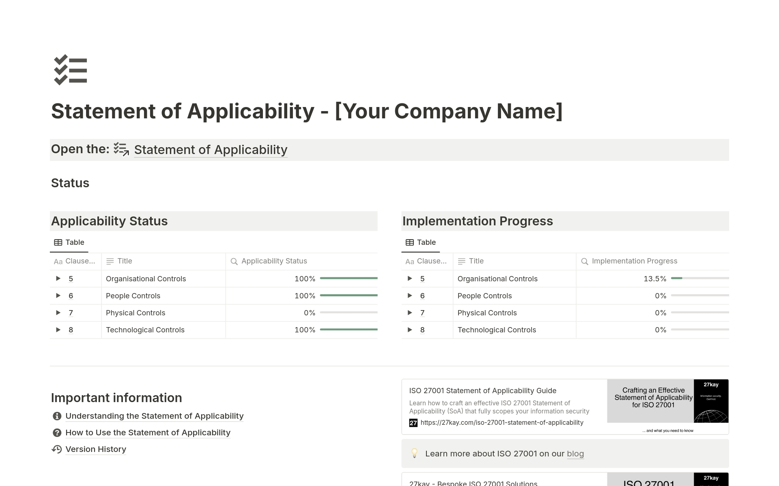779x486 pixels.
Task: Click the info icon next to Understanding the Statement
Action: click(57, 416)
